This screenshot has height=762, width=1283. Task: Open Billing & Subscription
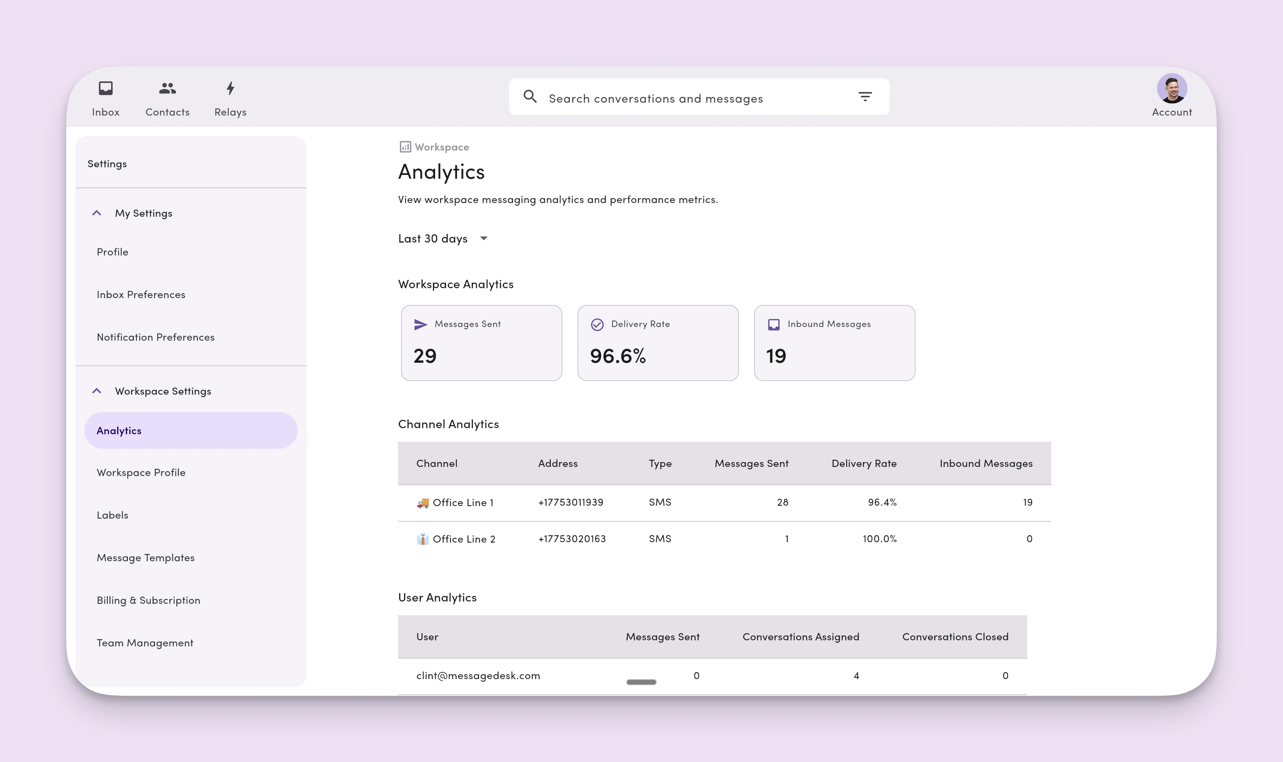148,600
